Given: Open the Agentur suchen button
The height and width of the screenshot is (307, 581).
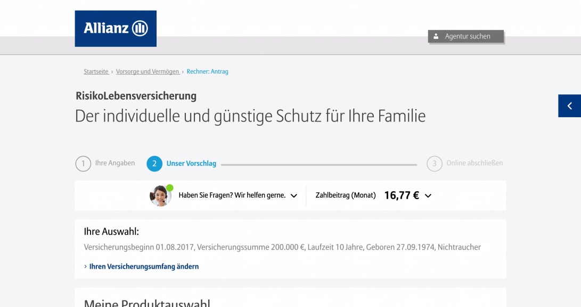Looking at the screenshot, I should 466,36.
